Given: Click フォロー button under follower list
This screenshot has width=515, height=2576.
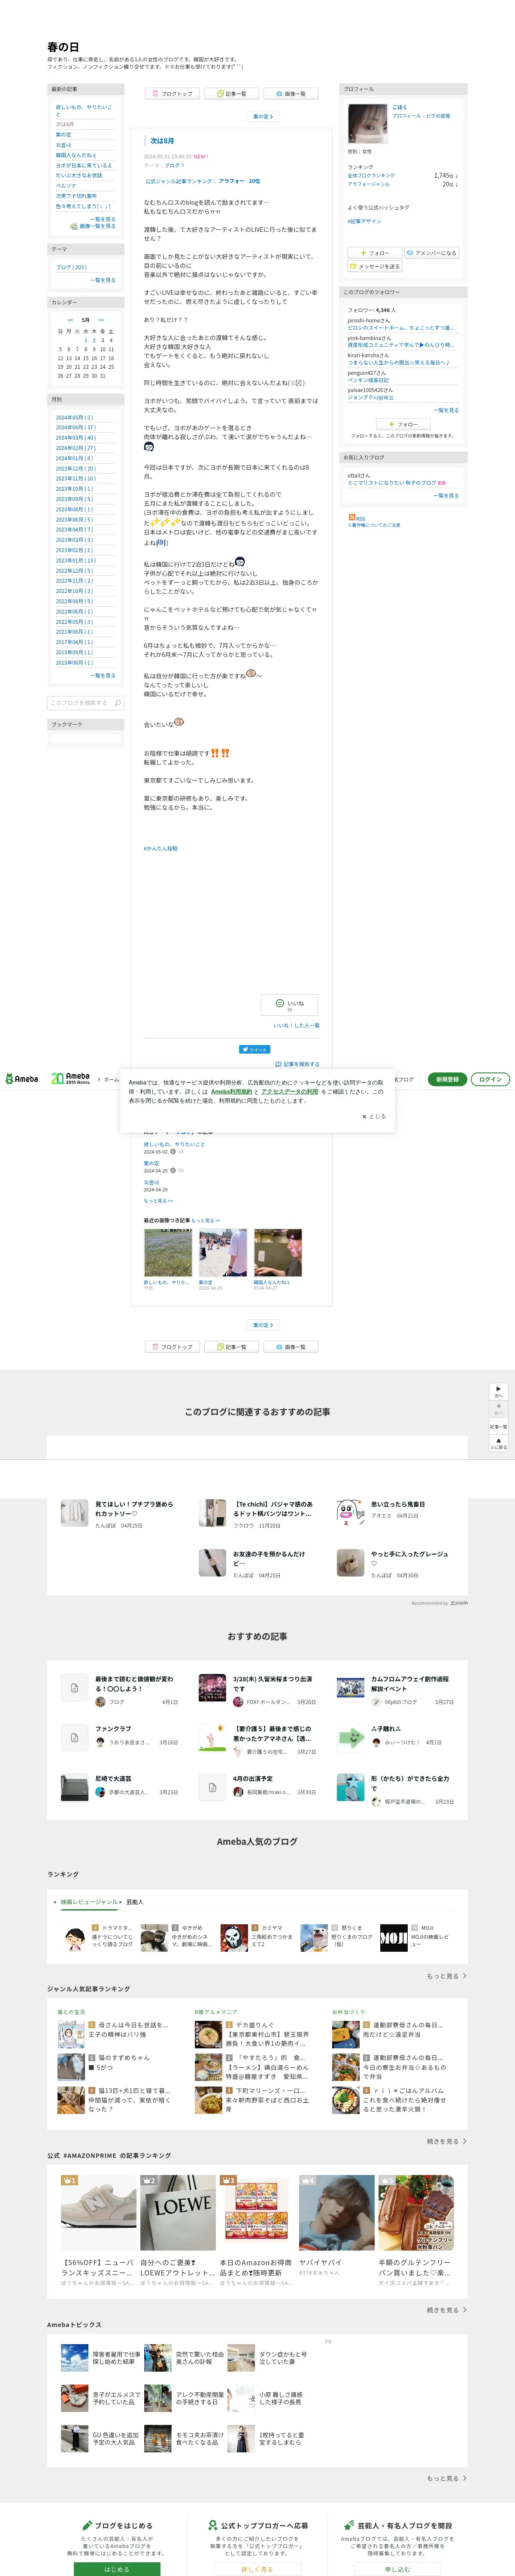Looking at the screenshot, I should pos(403,424).
